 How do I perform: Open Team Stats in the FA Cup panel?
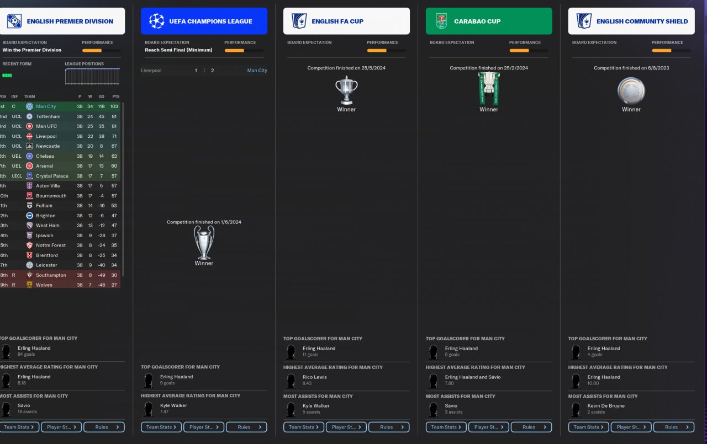(303, 427)
